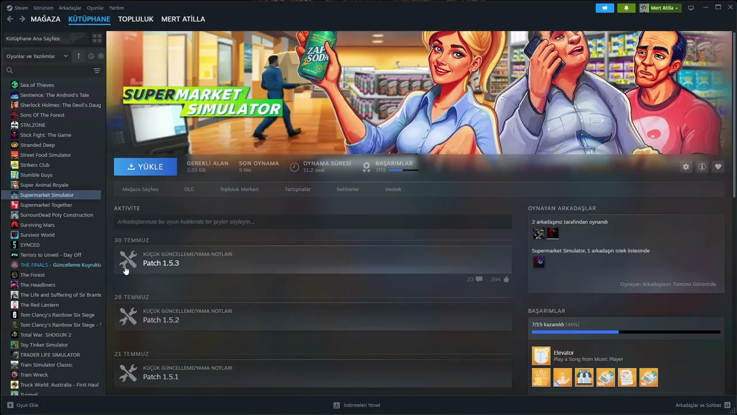Image resolution: width=737 pixels, height=415 pixels.
Task: Click the Patch 1.5.3 wrench icon
Action: click(128, 259)
